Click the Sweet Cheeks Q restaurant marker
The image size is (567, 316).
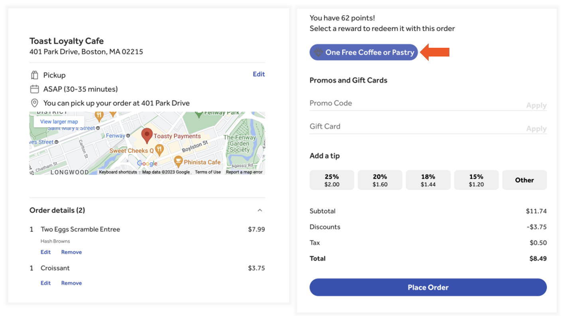point(159,150)
